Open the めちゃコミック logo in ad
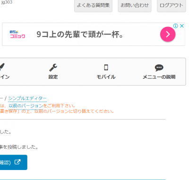The width and height of the screenshot is (189, 180). pos(17,34)
